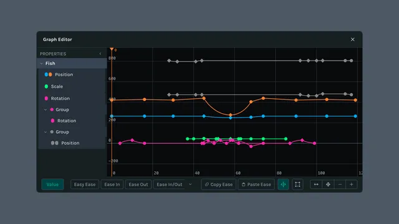This screenshot has height=224, width=399.
Task: Collapse the Fish layer chevron
Action: click(42, 63)
